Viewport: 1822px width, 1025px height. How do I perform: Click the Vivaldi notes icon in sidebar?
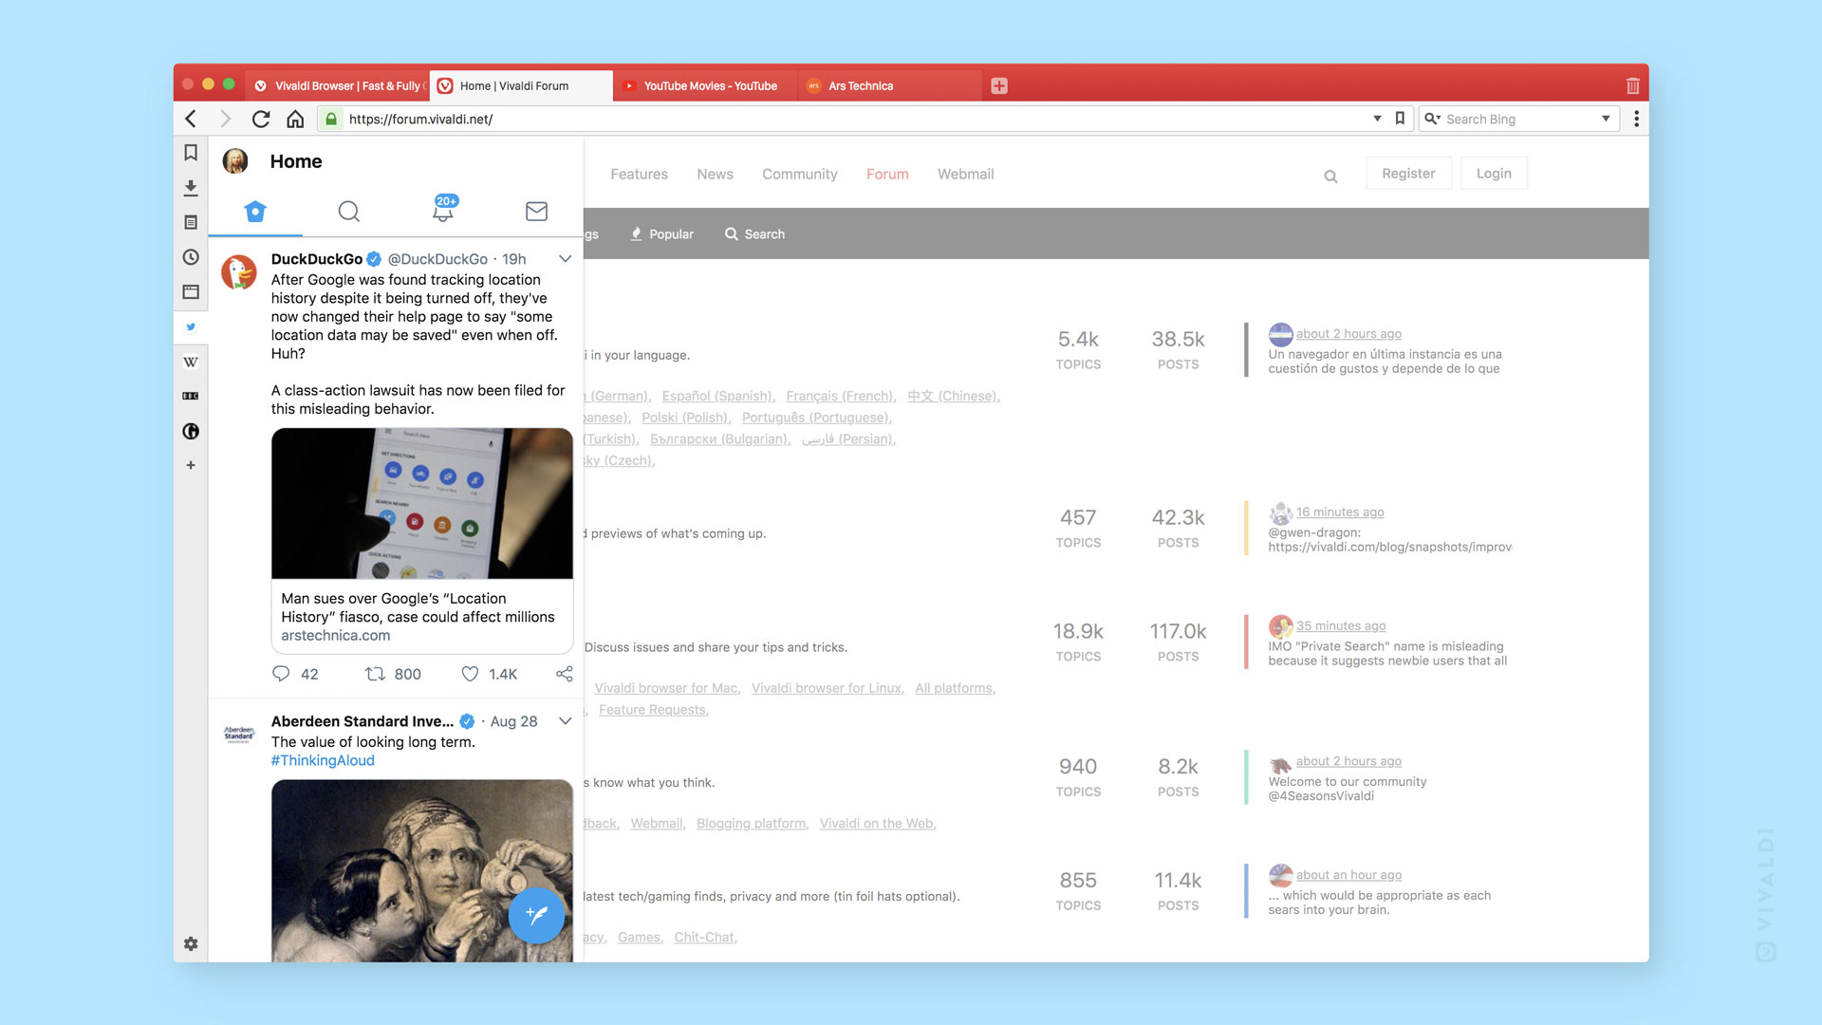pos(189,223)
